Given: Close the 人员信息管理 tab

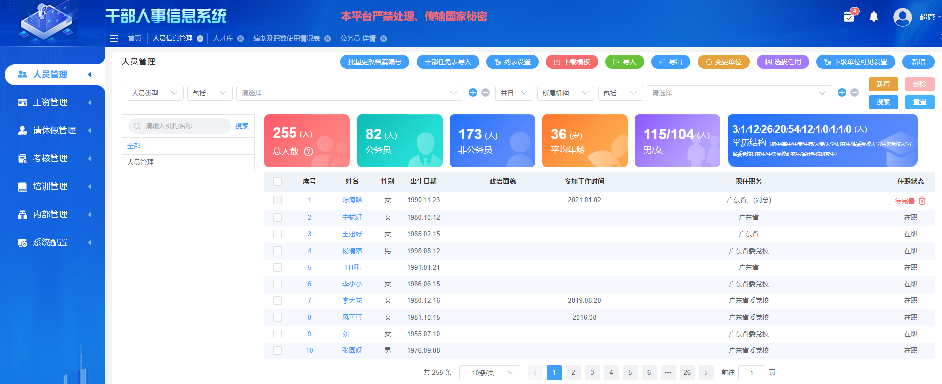Looking at the screenshot, I should [200, 38].
